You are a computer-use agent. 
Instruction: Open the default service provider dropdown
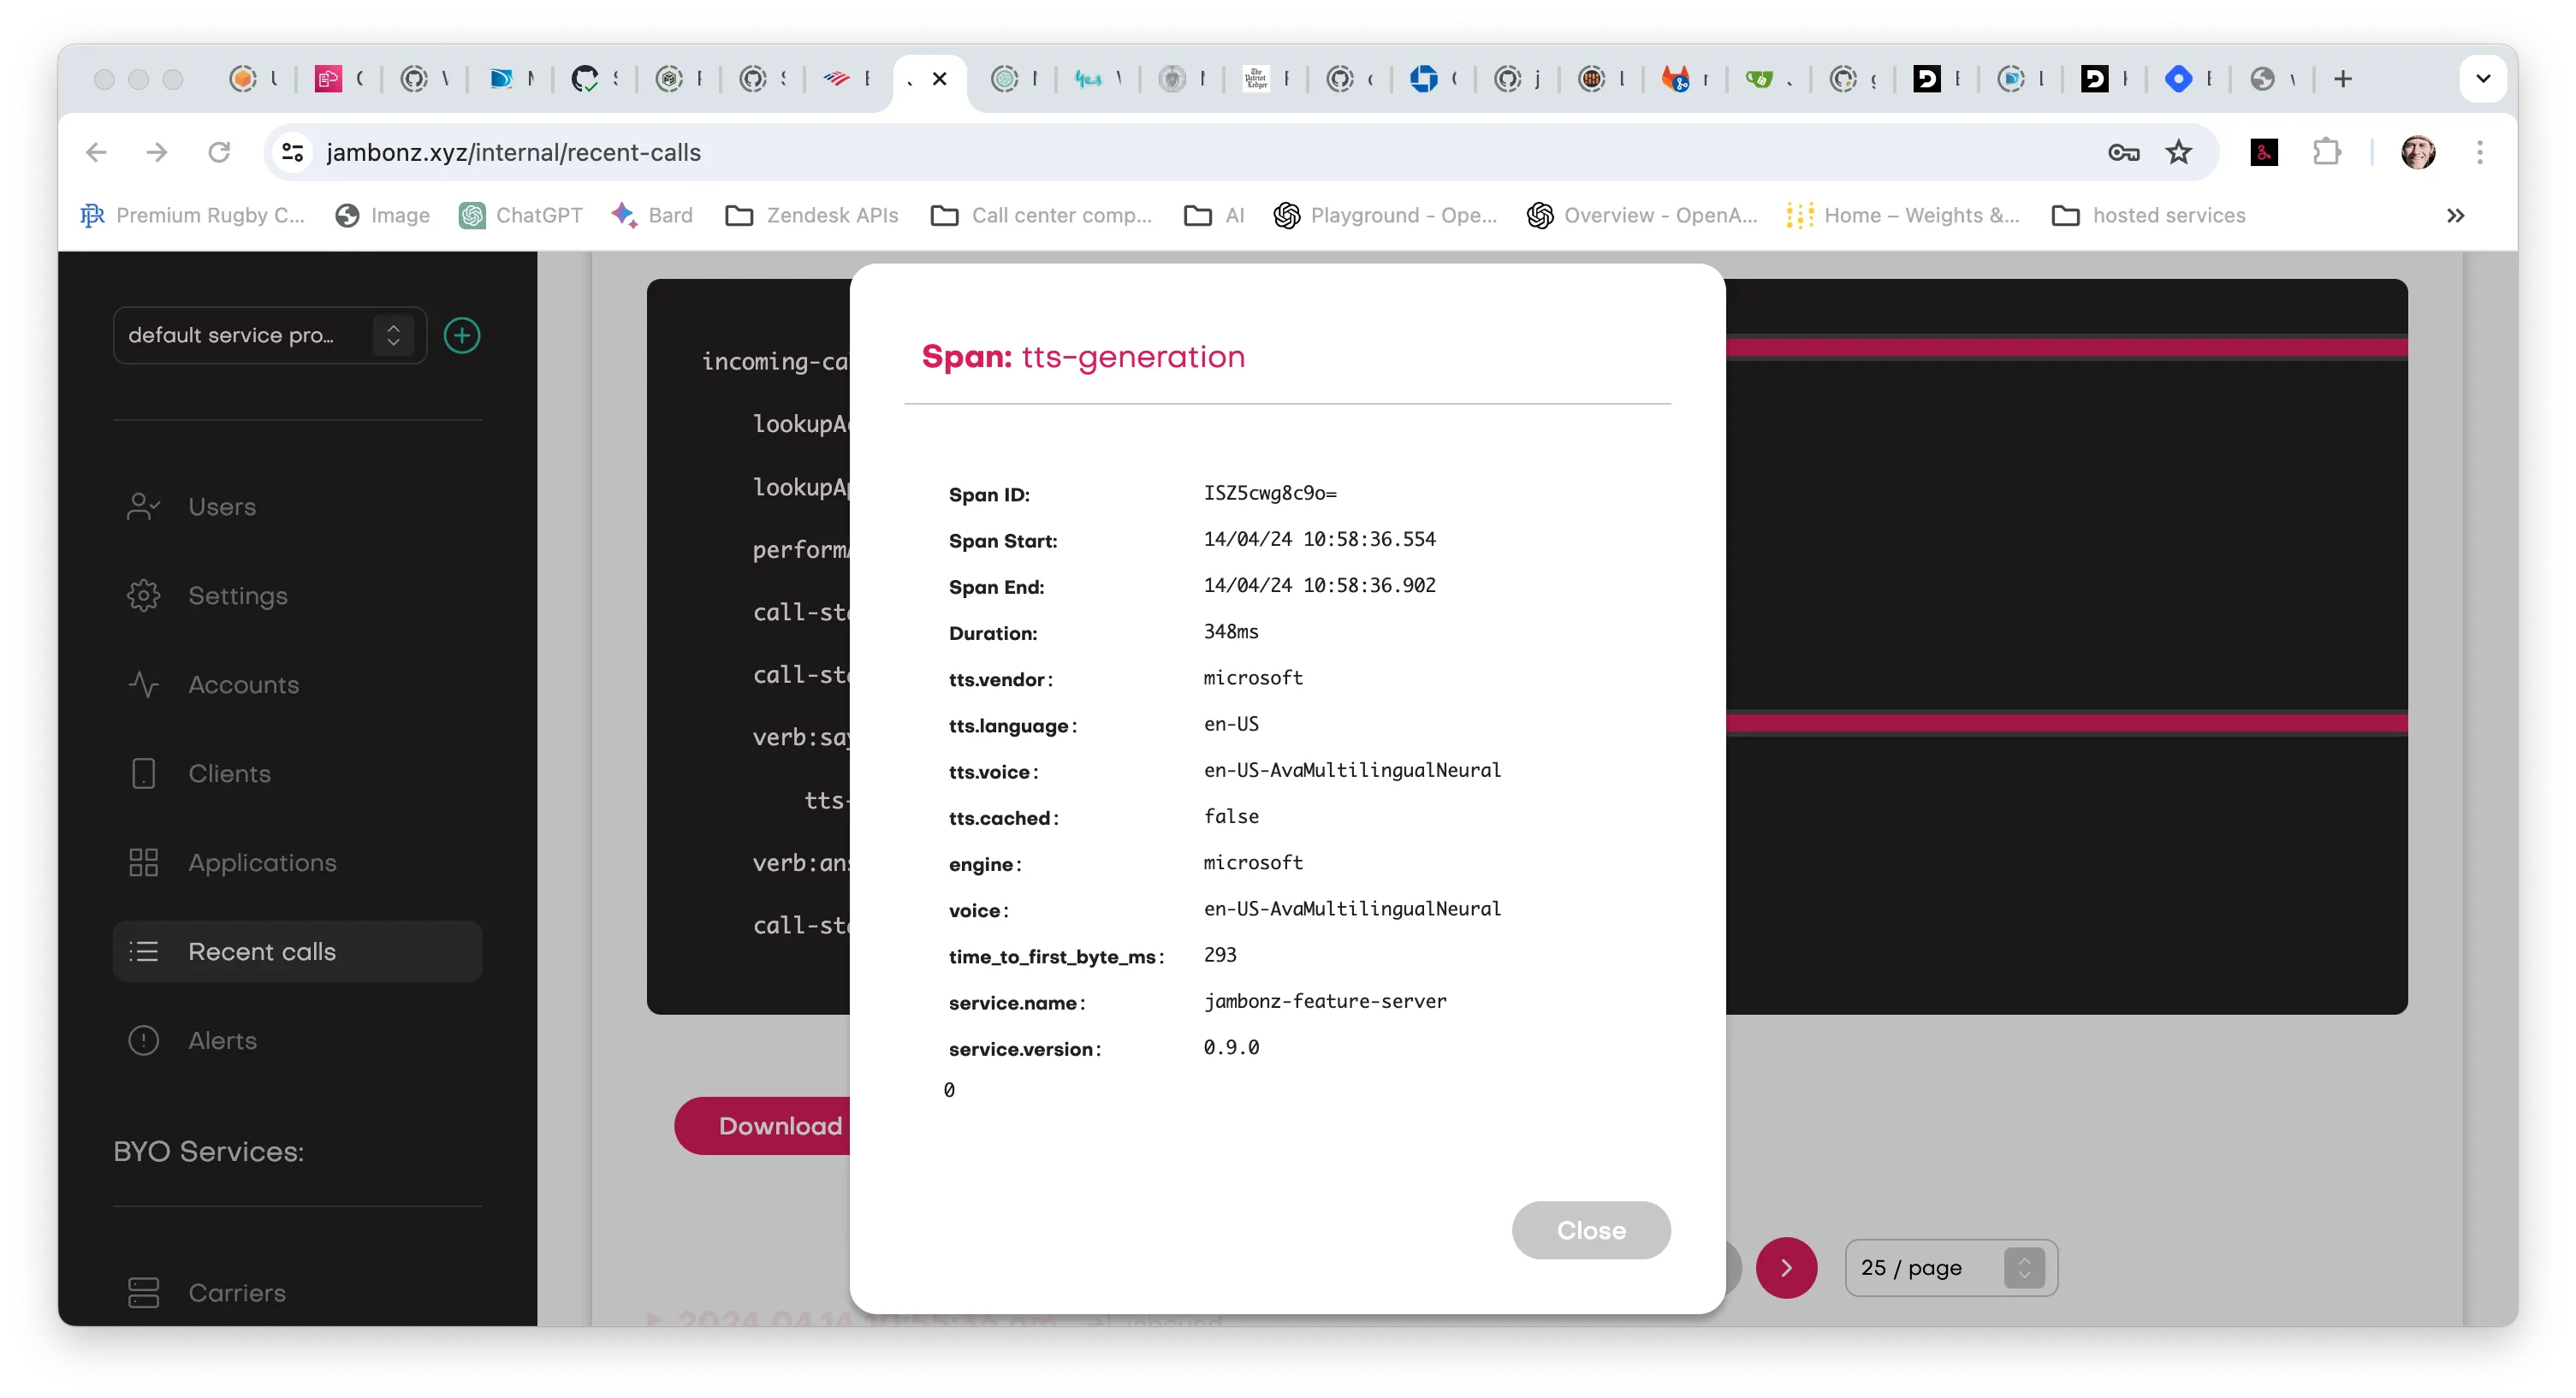coord(269,335)
